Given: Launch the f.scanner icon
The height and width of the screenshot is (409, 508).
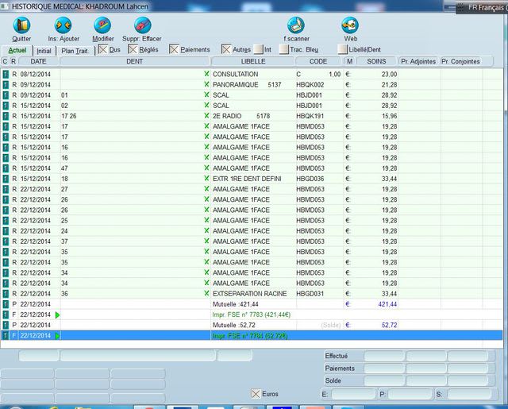Looking at the screenshot, I should click(295, 25).
